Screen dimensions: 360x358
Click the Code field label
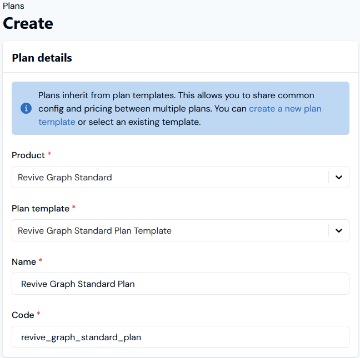point(23,315)
